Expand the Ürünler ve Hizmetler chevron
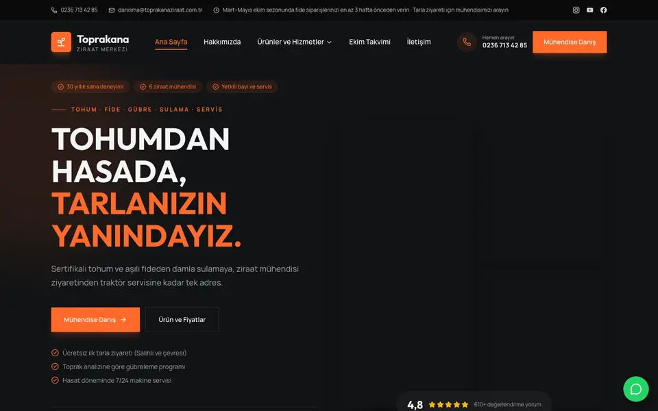The image size is (658, 411). click(x=330, y=42)
